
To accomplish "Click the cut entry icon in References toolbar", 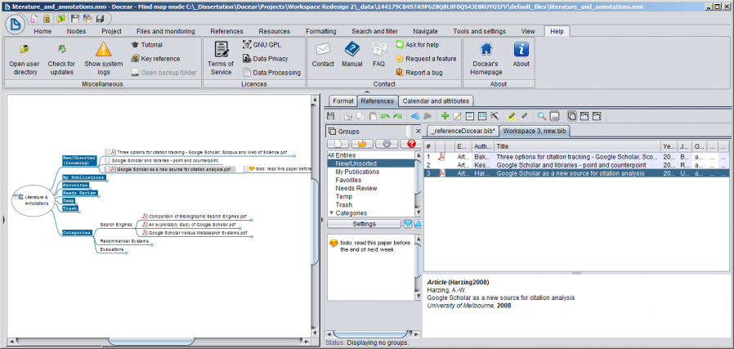I will point(347,116).
